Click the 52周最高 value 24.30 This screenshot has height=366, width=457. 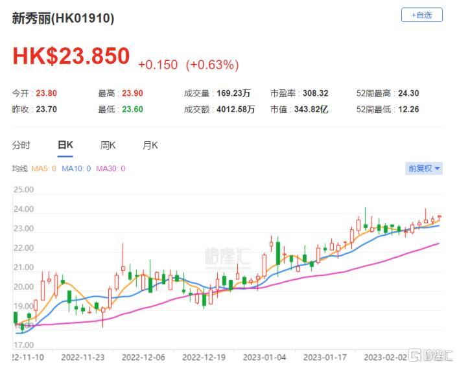point(408,93)
